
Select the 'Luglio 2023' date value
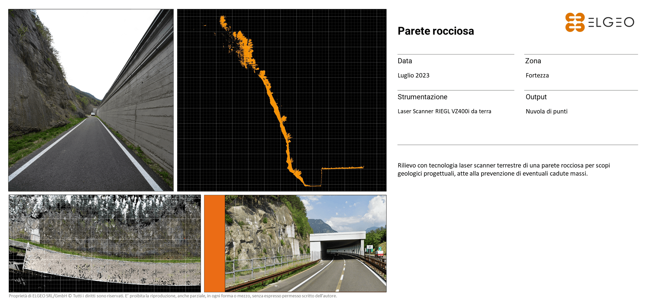pyautogui.click(x=413, y=75)
